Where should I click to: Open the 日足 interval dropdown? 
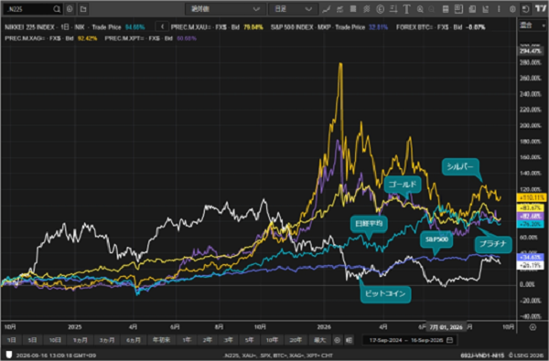pyautogui.click(x=293, y=9)
